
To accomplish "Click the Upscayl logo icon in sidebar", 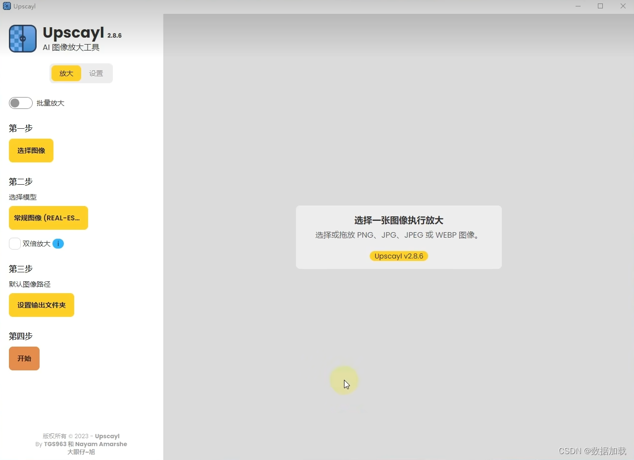I will (x=23, y=39).
